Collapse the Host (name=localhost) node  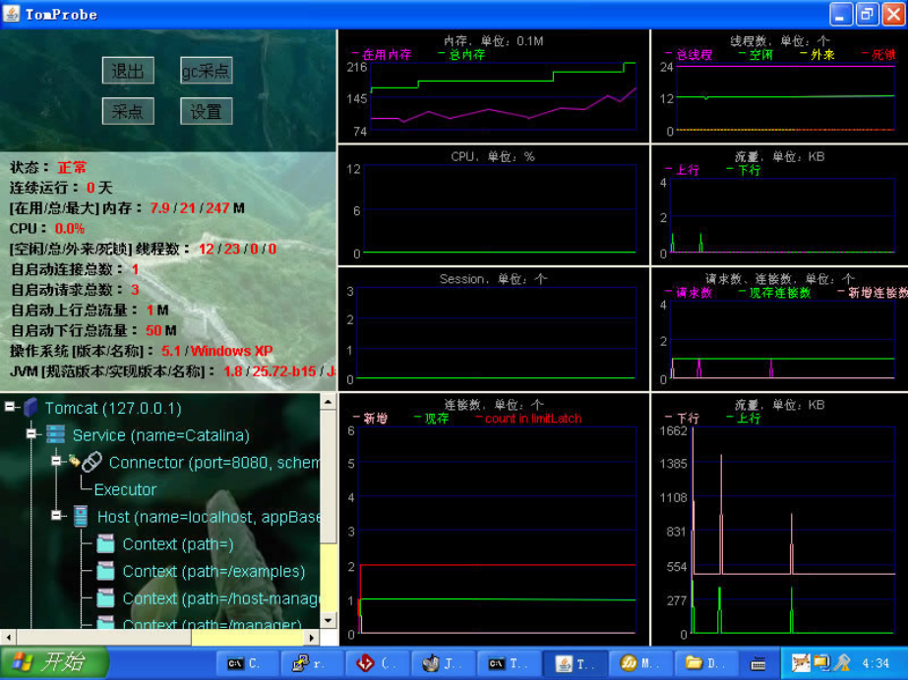tap(56, 515)
